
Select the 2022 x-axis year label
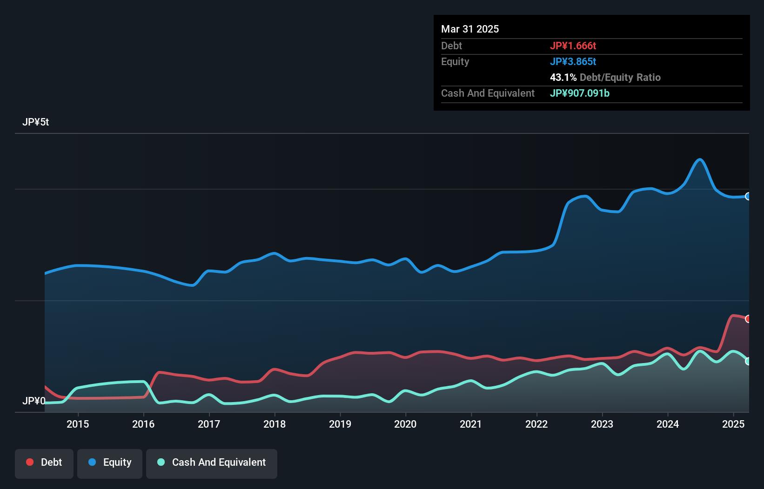536,424
